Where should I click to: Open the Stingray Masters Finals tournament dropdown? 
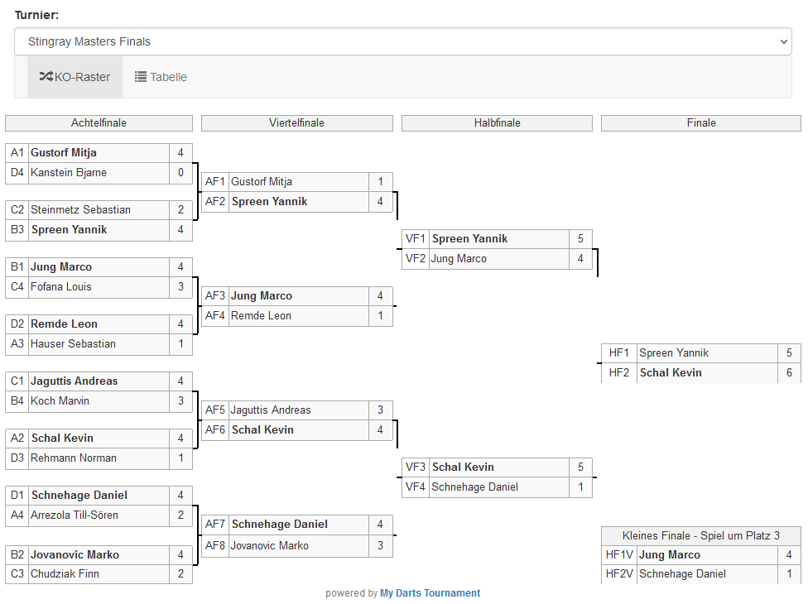click(x=403, y=41)
